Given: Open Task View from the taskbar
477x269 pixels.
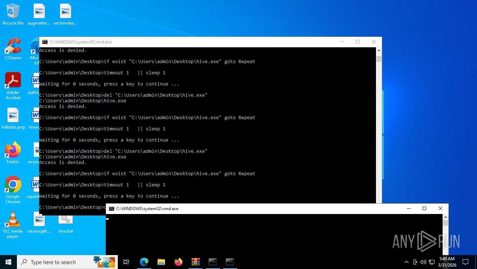Looking at the screenshot, I should point(126,262).
